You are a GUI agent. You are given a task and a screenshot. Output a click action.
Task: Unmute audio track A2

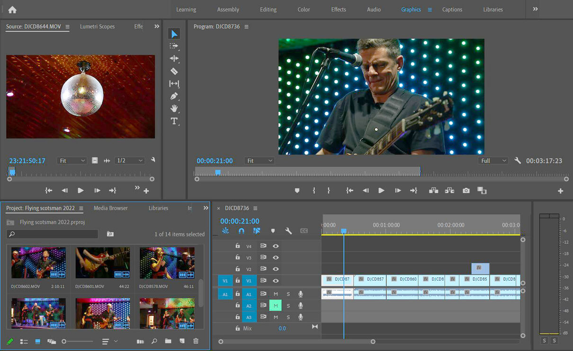tap(275, 305)
